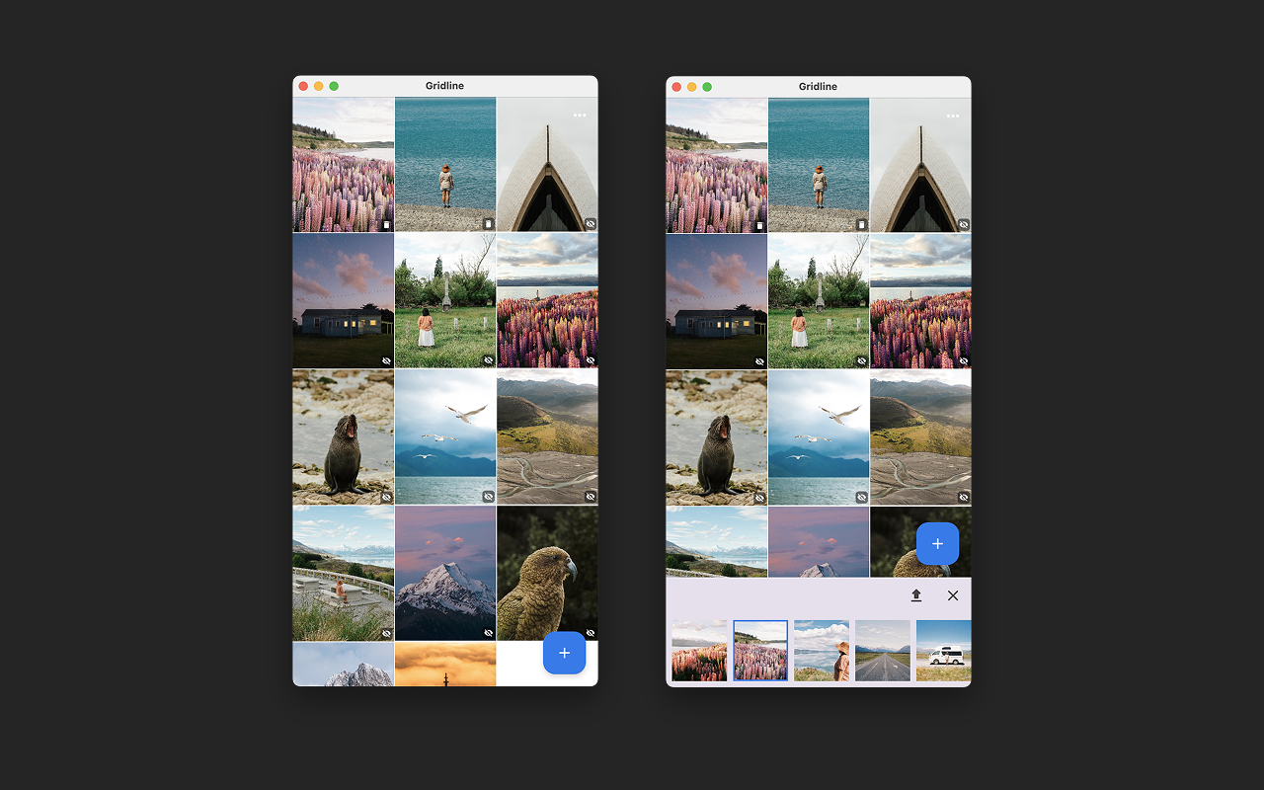1264x790 pixels.
Task: Toggle hidden-eye icon on left window's seagulls photo
Action: pyautogui.click(x=488, y=497)
